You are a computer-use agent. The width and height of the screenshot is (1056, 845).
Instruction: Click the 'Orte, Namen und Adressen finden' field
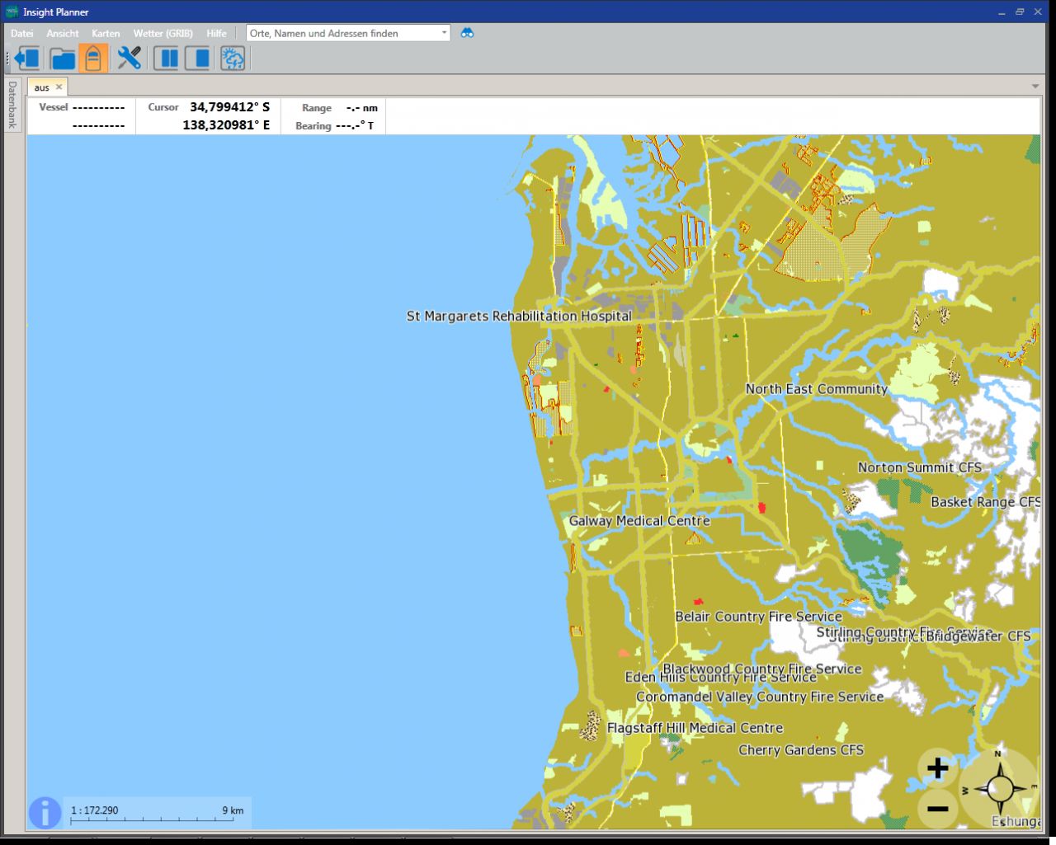(342, 33)
